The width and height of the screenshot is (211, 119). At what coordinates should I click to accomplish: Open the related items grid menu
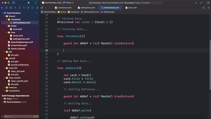coord(42,8)
